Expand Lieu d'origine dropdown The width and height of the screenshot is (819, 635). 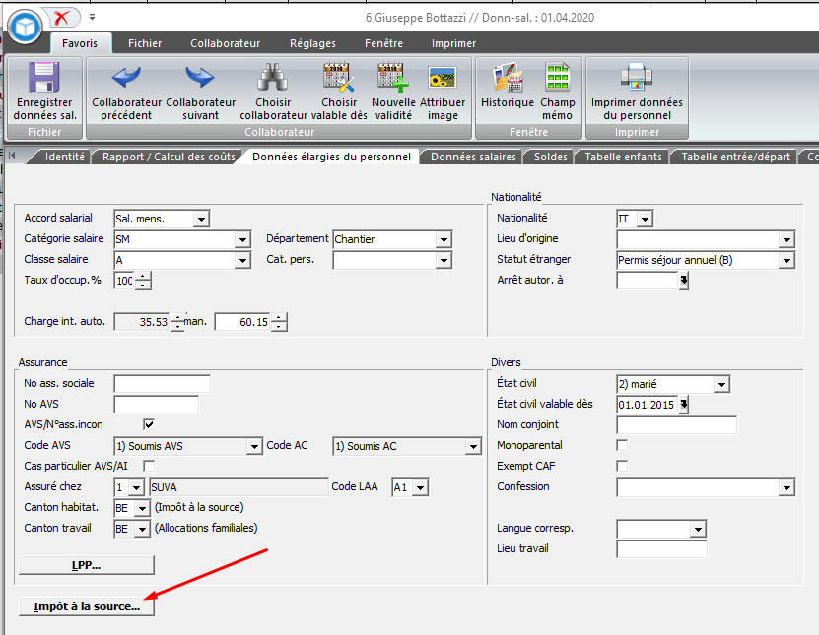(786, 239)
